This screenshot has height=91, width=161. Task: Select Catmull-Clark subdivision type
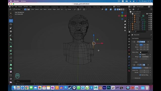pos(137,68)
